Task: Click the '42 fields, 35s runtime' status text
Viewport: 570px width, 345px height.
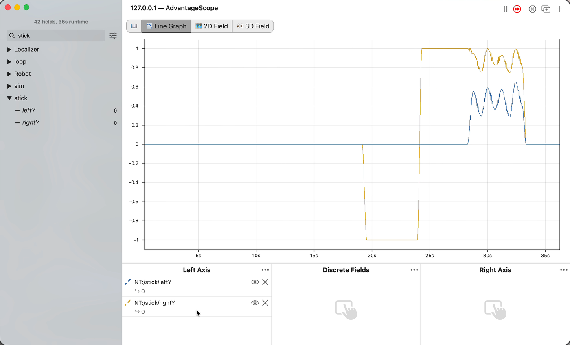Action: pos(61,22)
